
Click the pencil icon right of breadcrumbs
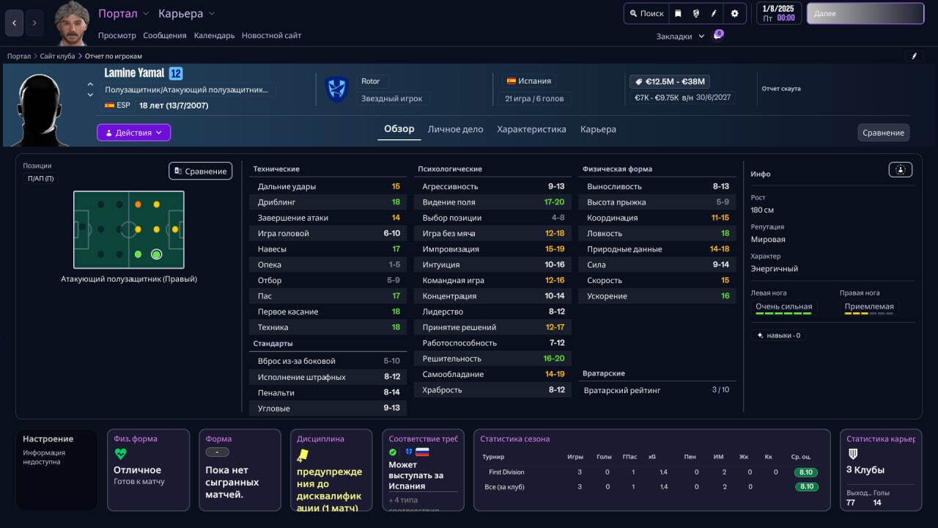[914, 56]
